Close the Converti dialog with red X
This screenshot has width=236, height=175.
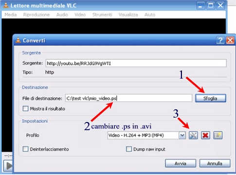(230, 40)
